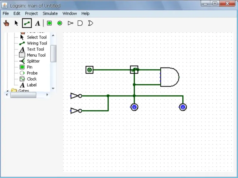This screenshot has height=178, width=238.
Task: Click Menu Tool in the explorer tree
Action: [36, 55]
